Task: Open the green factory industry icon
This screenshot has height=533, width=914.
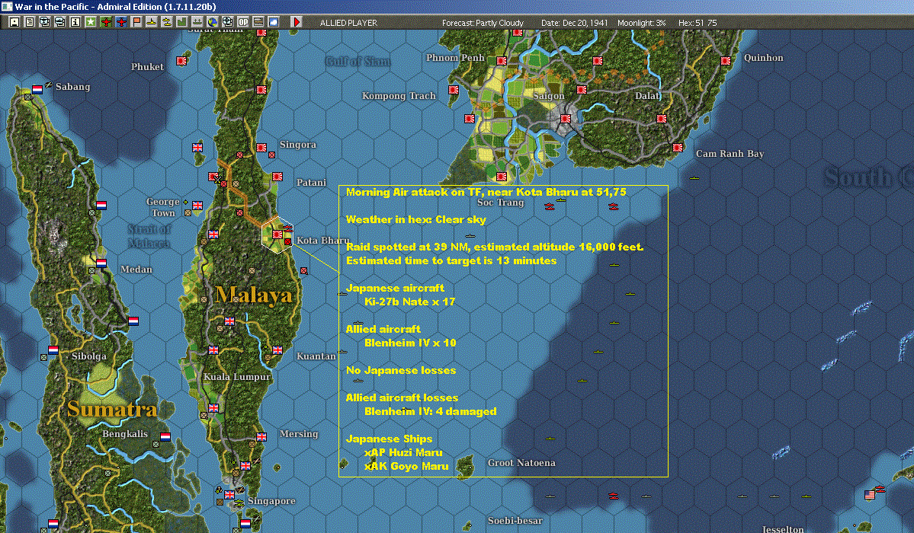Action: (182, 22)
